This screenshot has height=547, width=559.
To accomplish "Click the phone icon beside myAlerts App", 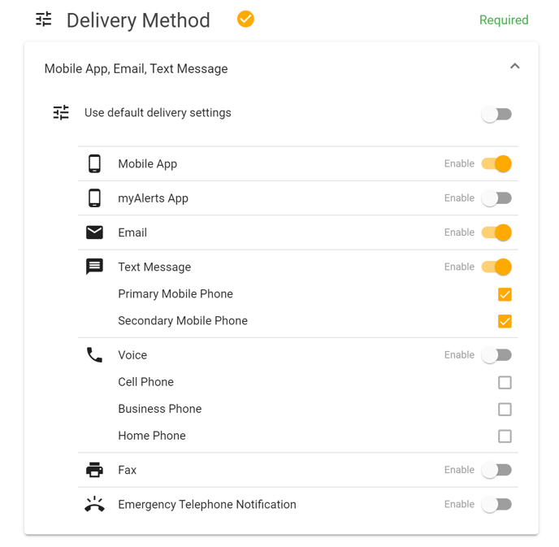I will 94,198.
